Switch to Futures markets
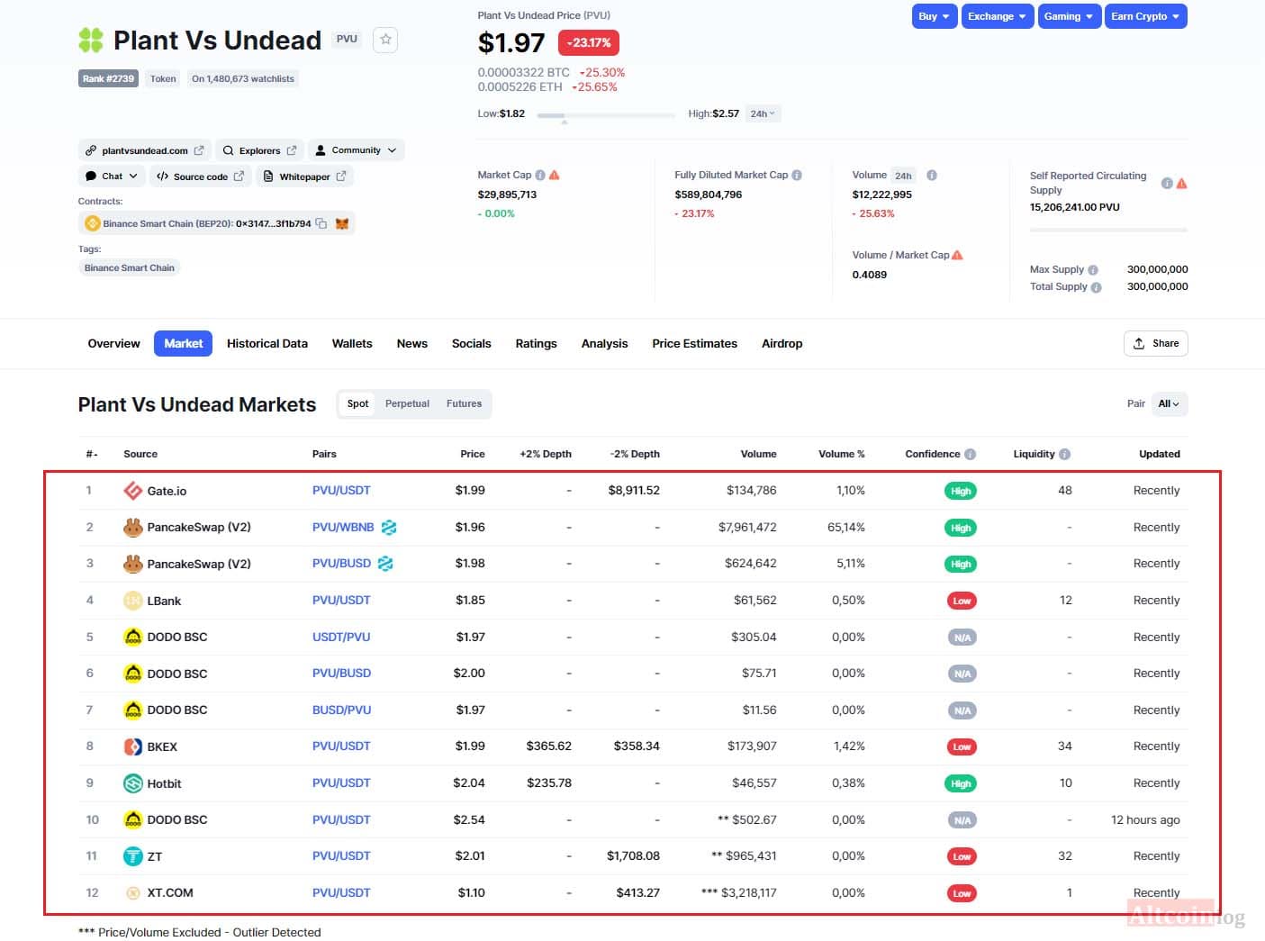1265x941 pixels. click(464, 403)
